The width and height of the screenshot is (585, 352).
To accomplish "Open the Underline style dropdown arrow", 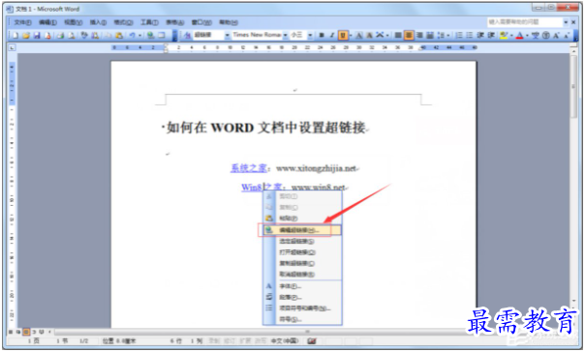I will point(351,36).
